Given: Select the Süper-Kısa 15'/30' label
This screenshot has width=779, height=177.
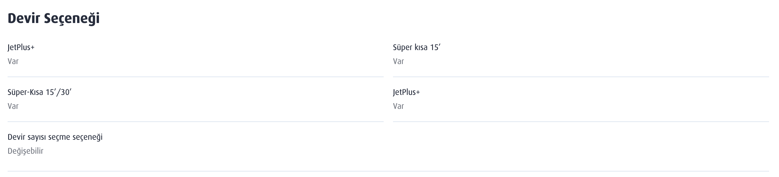Looking at the screenshot, I should tap(39, 92).
